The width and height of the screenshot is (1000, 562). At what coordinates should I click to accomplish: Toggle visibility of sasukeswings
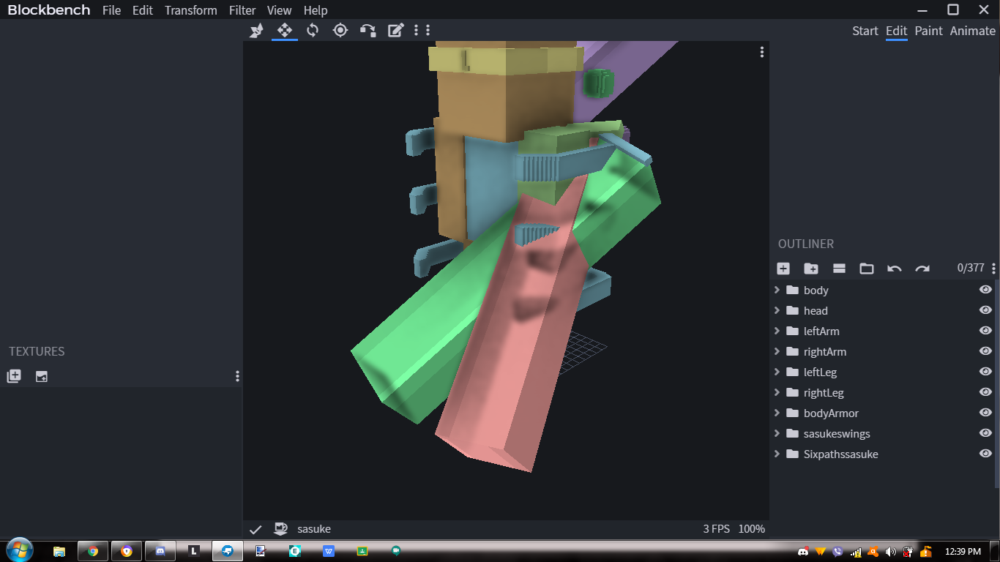[985, 432]
